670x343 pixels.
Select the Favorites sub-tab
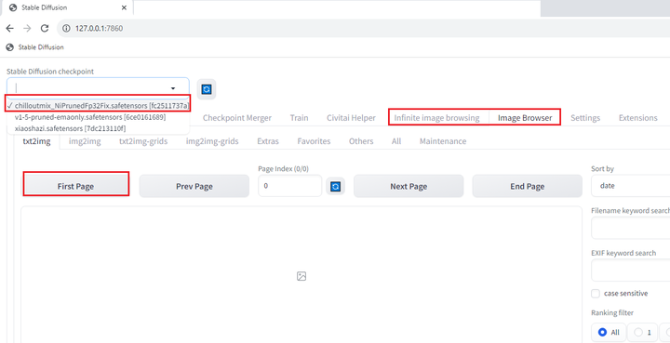(x=315, y=141)
